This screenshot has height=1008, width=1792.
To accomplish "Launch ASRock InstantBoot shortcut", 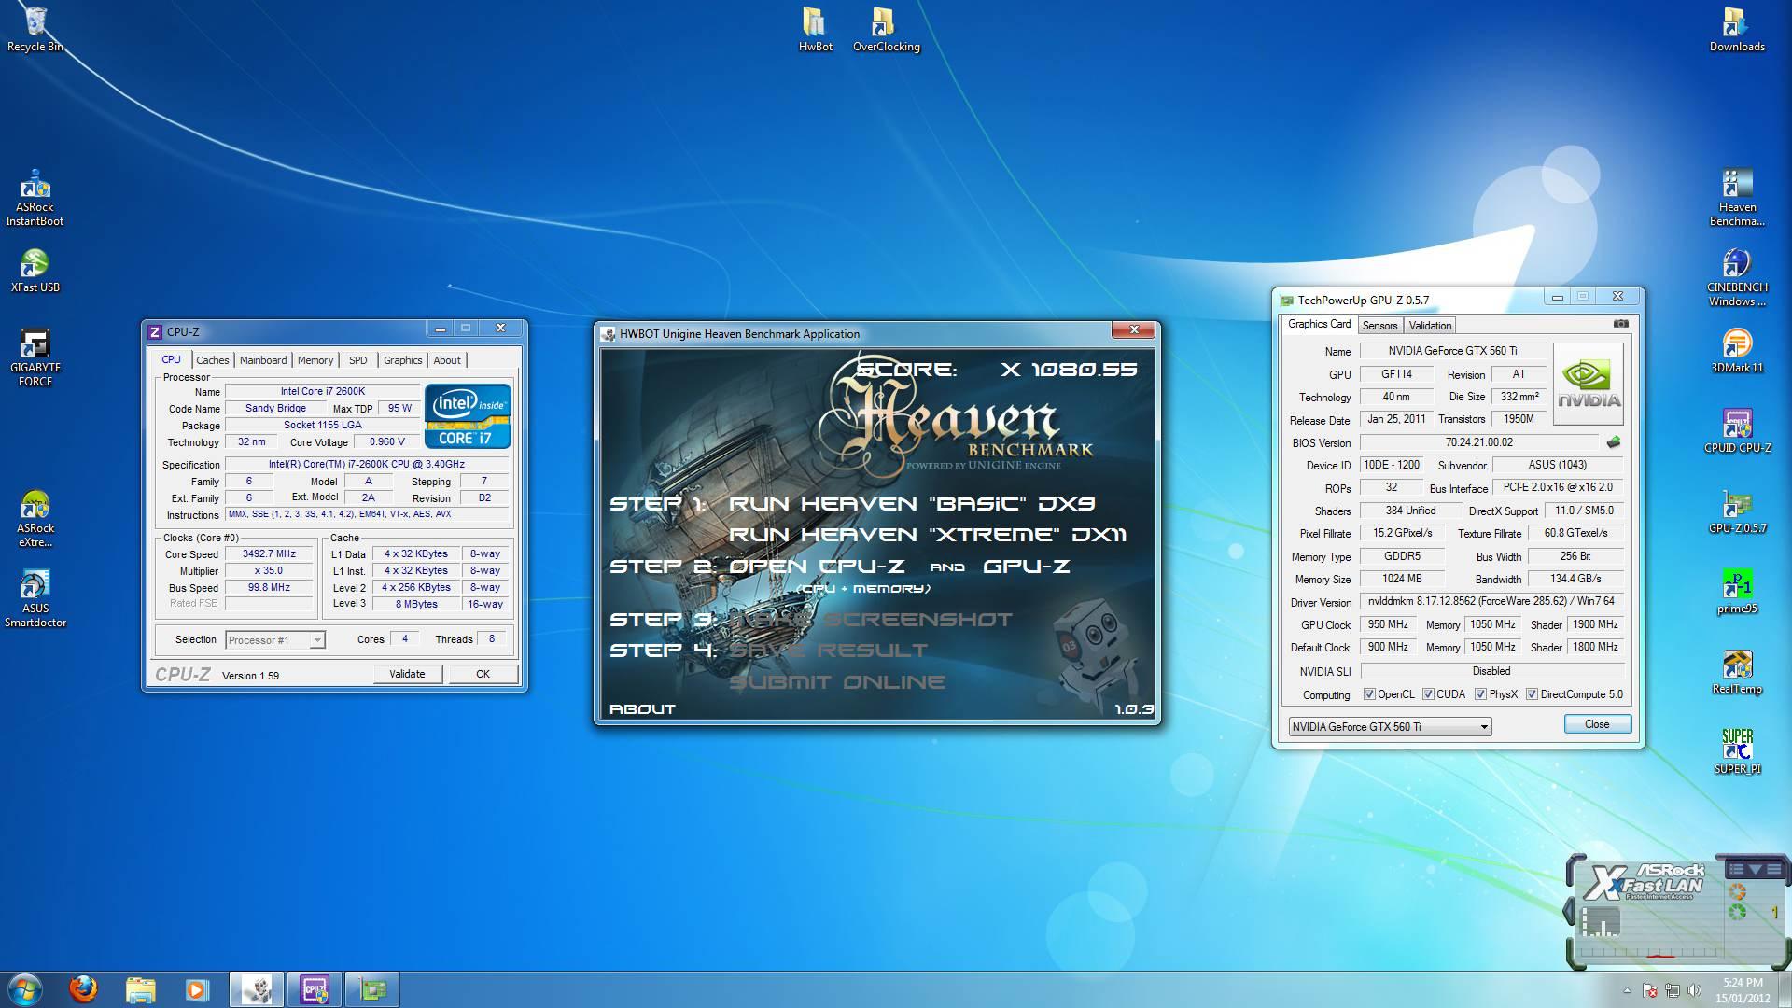I will pyautogui.click(x=35, y=198).
